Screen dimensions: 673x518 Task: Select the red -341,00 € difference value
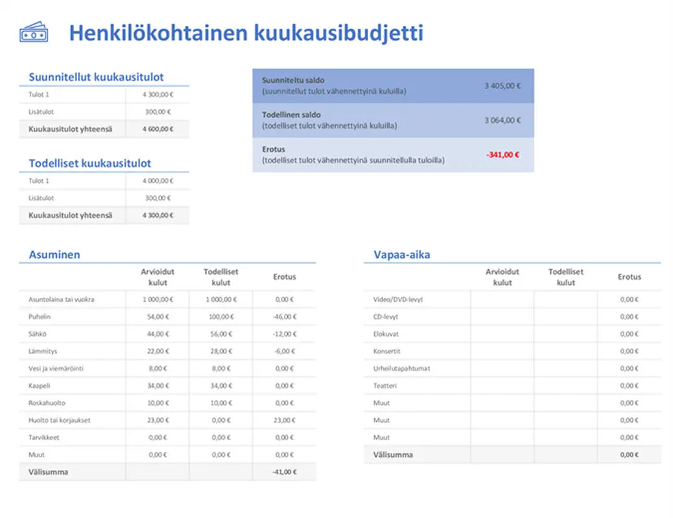coord(502,154)
